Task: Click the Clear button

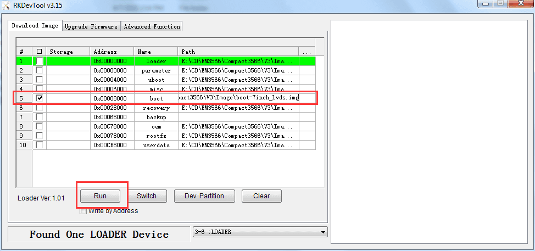Action: 261,196
